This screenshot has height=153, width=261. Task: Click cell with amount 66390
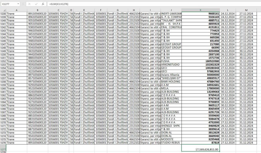(200, 48)
